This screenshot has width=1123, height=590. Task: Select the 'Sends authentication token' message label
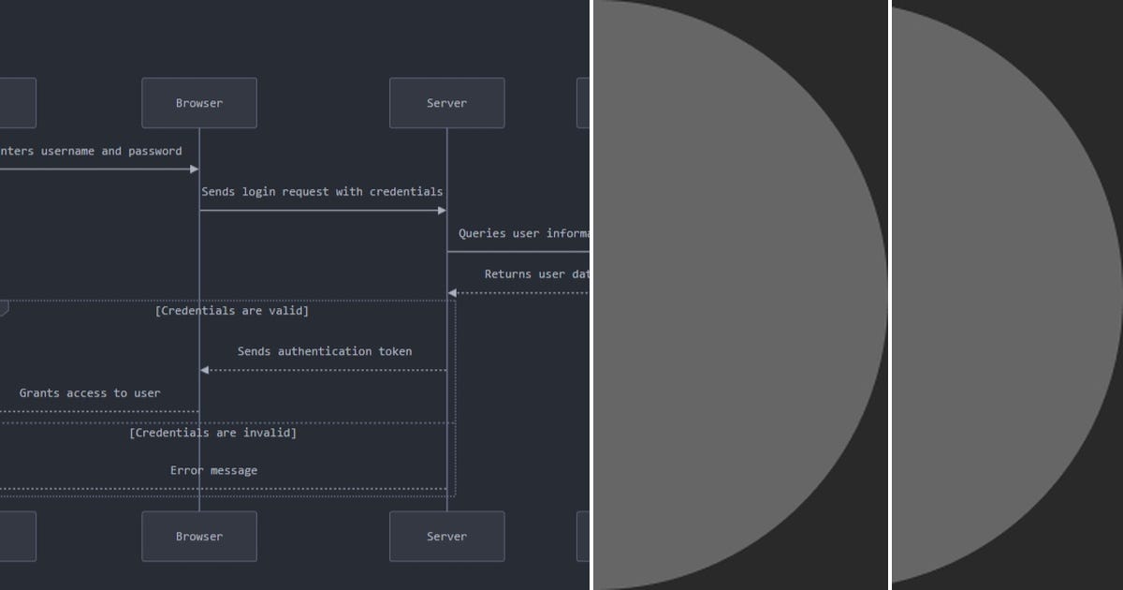pyautogui.click(x=324, y=351)
